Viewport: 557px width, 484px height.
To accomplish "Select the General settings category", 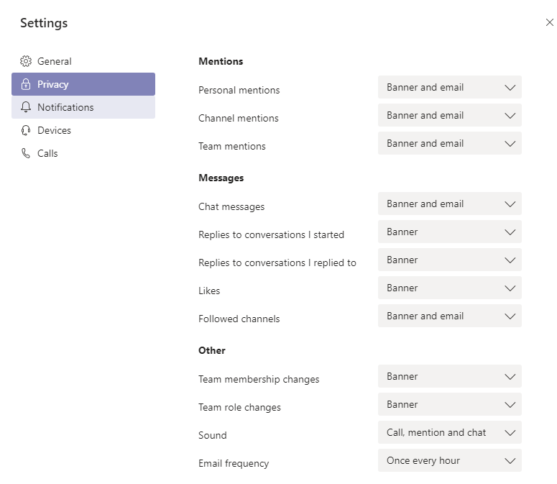I will pyautogui.click(x=83, y=61).
